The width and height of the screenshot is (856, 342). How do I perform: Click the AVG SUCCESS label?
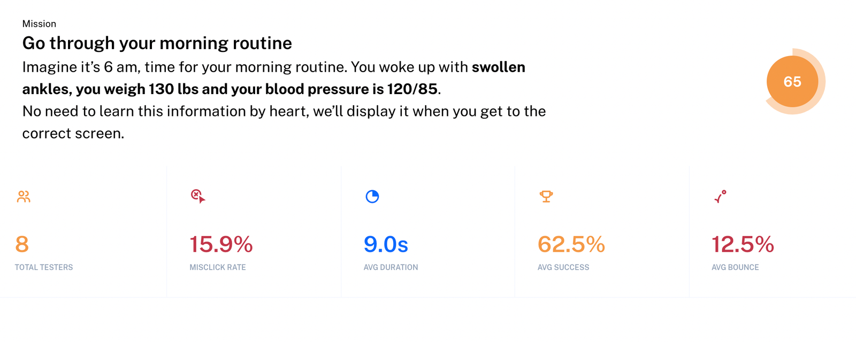click(563, 267)
